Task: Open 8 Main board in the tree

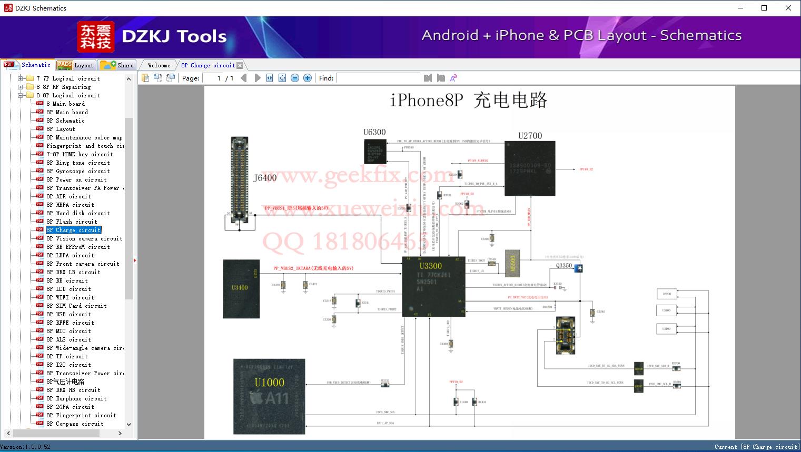Action: click(x=65, y=104)
